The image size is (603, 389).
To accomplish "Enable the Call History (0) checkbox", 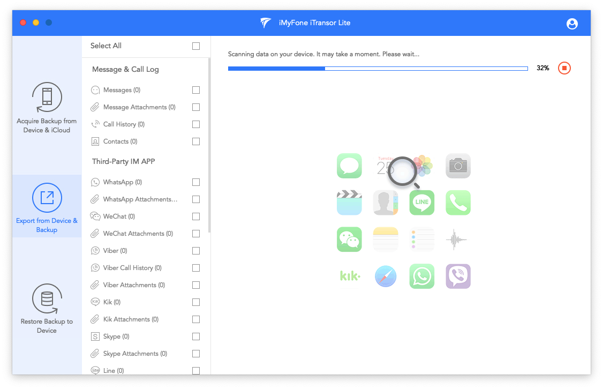I will click(196, 124).
